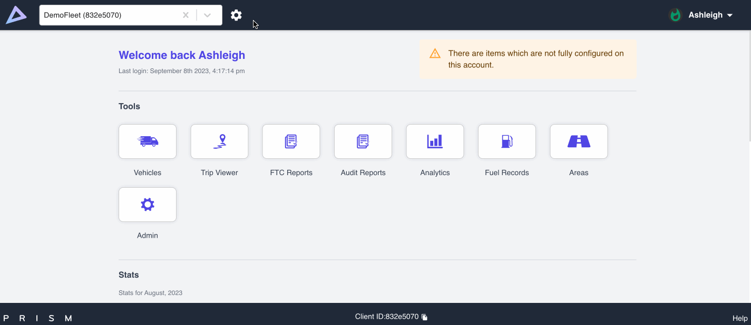751x325 pixels.
Task: Open the Areas road icon tile
Action: [x=579, y=141]
